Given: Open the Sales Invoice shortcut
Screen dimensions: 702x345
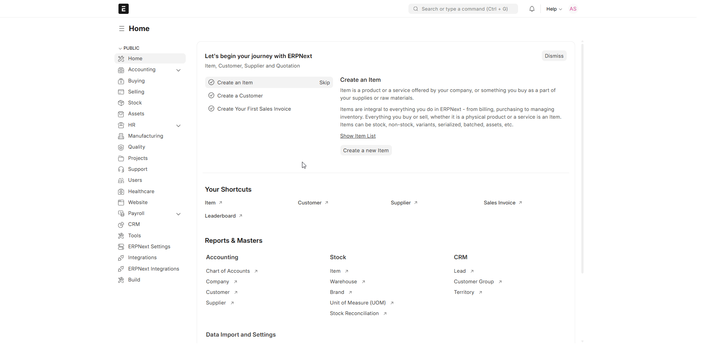Looking at the screenshot, I should click(503, 203).
